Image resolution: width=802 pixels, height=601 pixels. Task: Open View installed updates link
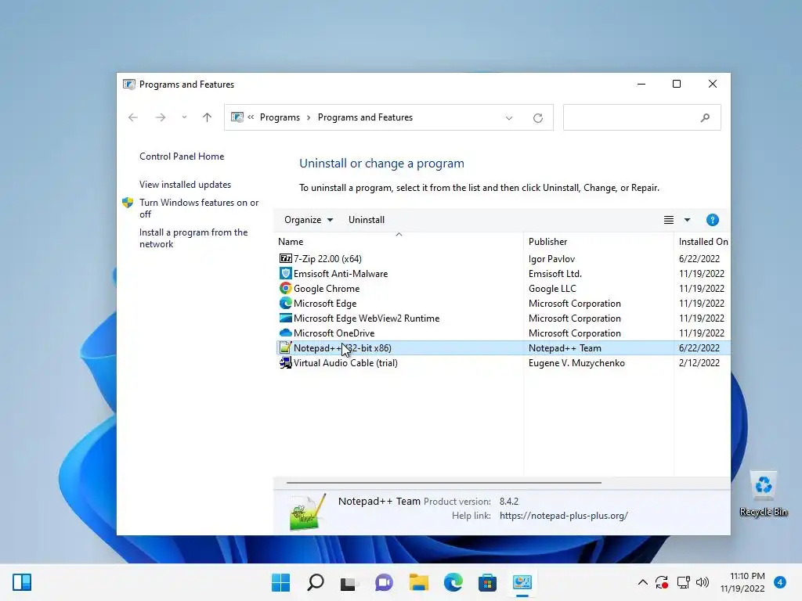[185, 185]
